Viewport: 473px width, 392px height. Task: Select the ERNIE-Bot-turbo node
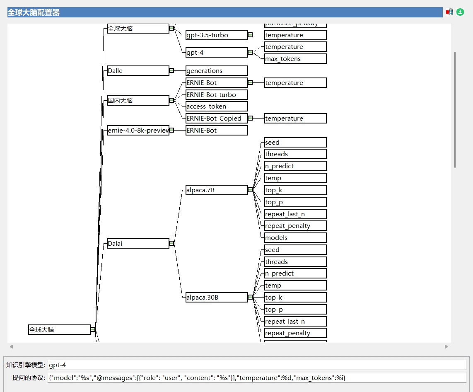coord(217,95)
